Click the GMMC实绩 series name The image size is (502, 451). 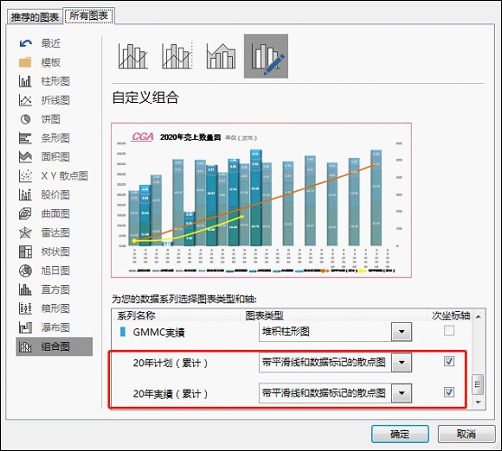(x=159, y=332)
